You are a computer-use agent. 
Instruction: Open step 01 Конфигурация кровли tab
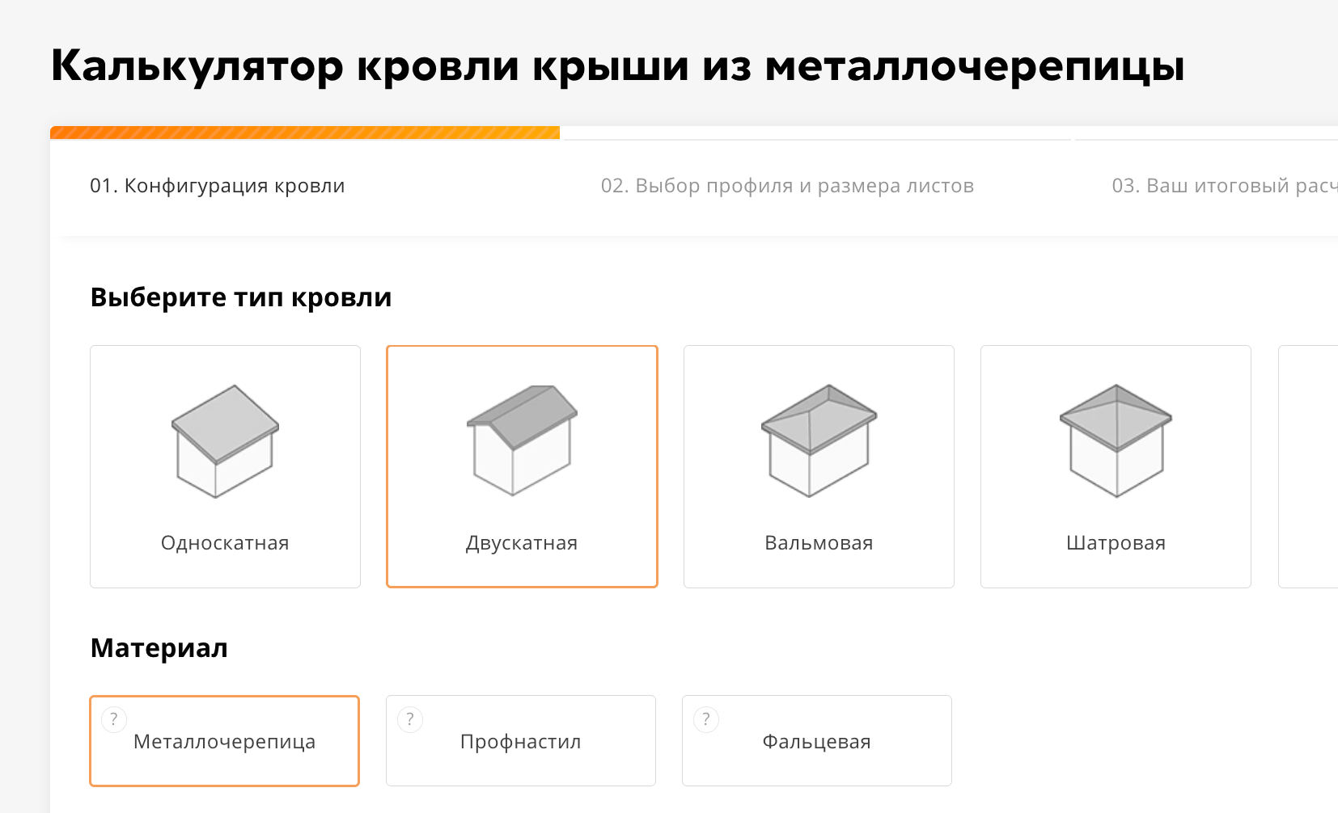[x=218, y=186]
